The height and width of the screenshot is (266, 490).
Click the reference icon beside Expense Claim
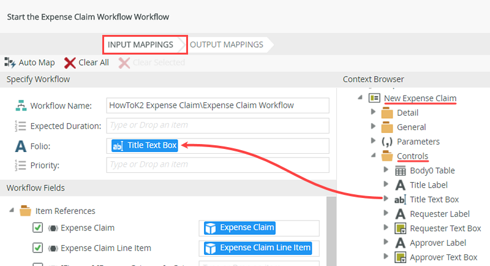(53, 228)
